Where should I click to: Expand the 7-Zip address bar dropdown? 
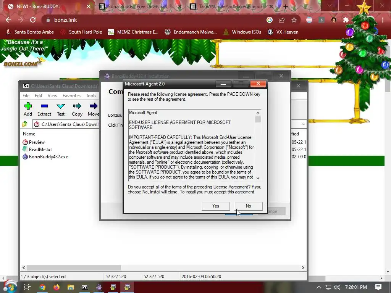pos(303,124)
